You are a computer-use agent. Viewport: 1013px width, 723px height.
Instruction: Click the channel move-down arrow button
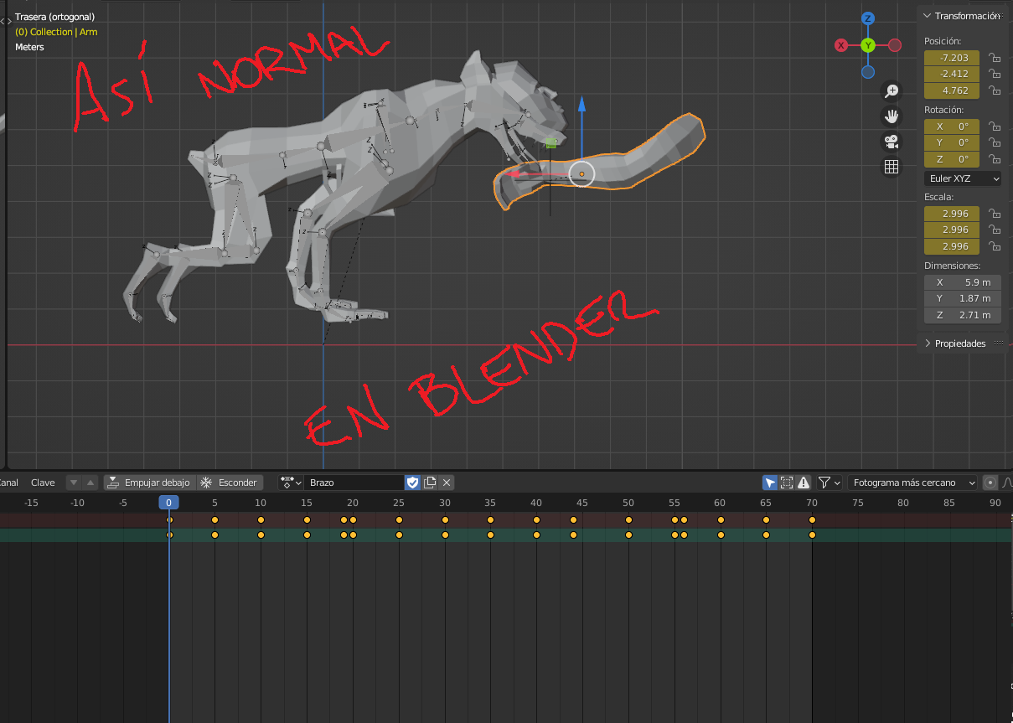click(74, 483)
